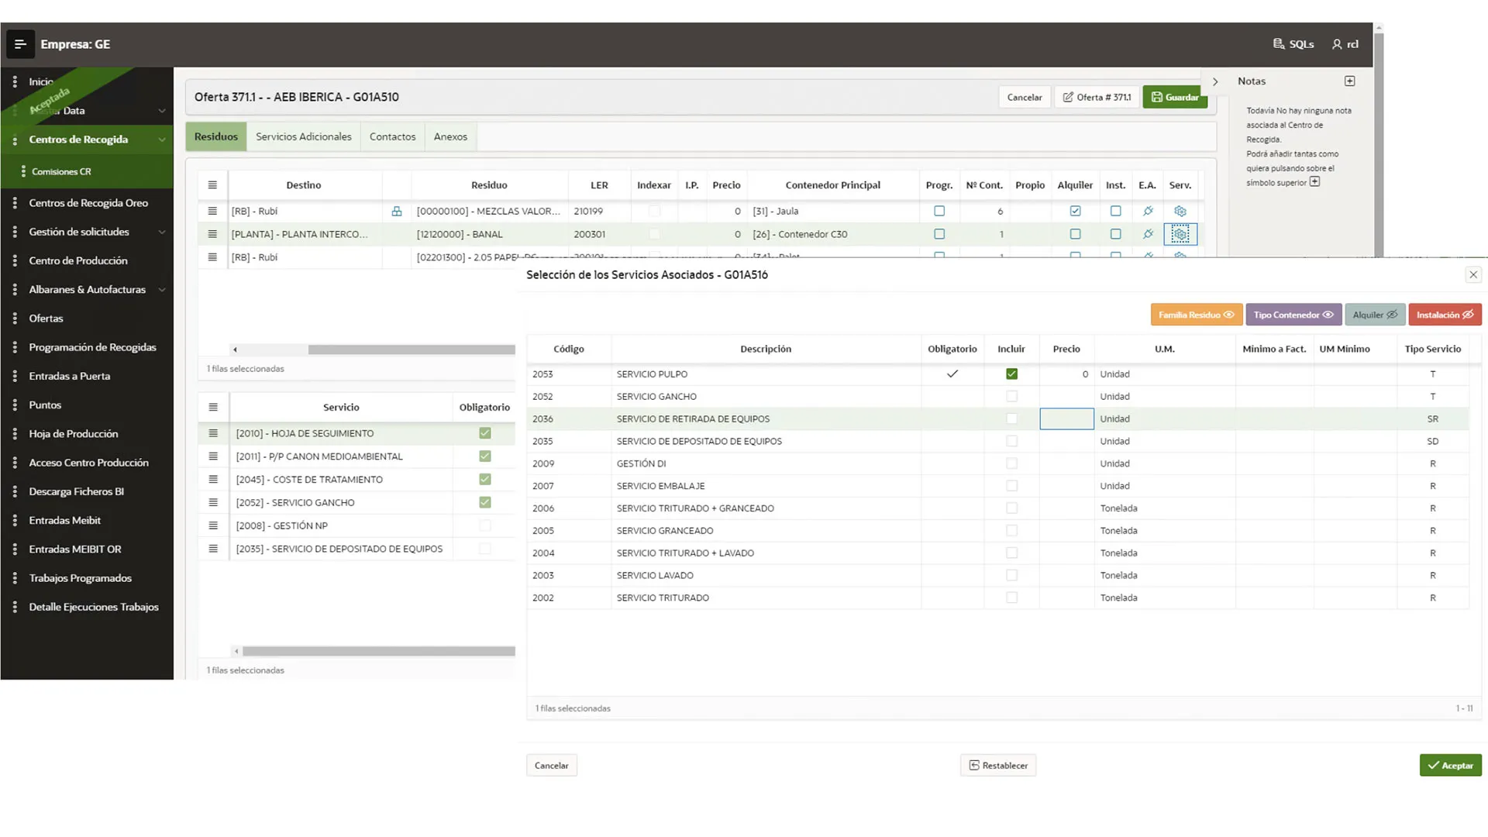
Task: Enable Alquiler checkbox on the Rubí Jaula row
Action: click(1075, 211)
